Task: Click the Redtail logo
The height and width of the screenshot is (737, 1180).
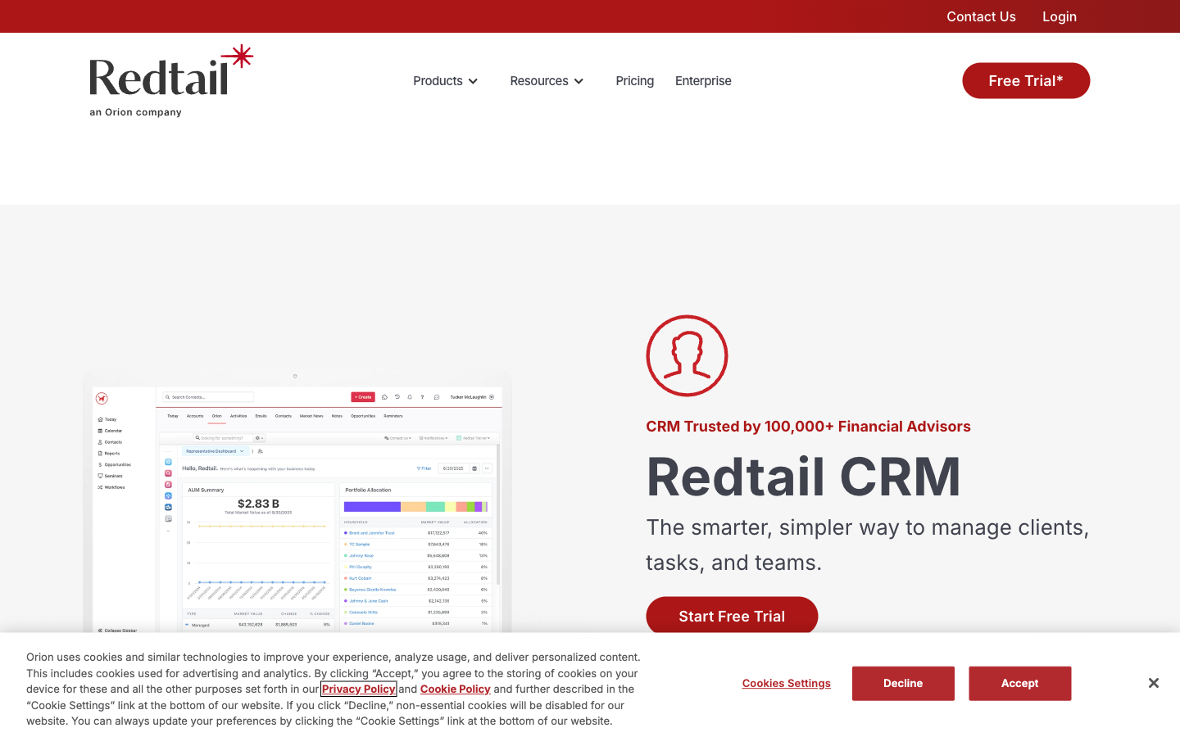Action: point(171,81)
